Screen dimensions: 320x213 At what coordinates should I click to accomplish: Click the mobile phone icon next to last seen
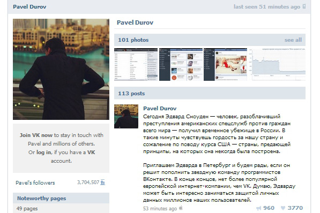tap(304, 6)
